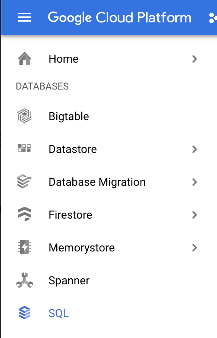Screen dimensions: 217x338
Task: Expand the Firestore submenu chevron
Action: [194, 215]
